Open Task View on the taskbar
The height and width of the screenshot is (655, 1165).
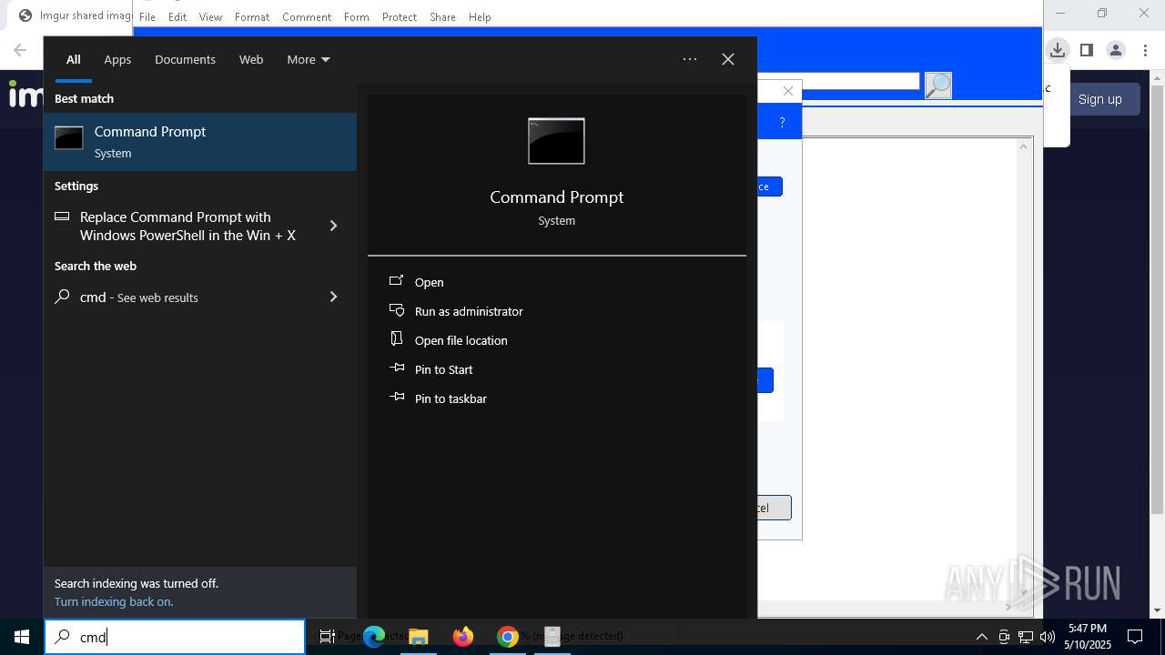pyautogui.click(x=328, y=637)
